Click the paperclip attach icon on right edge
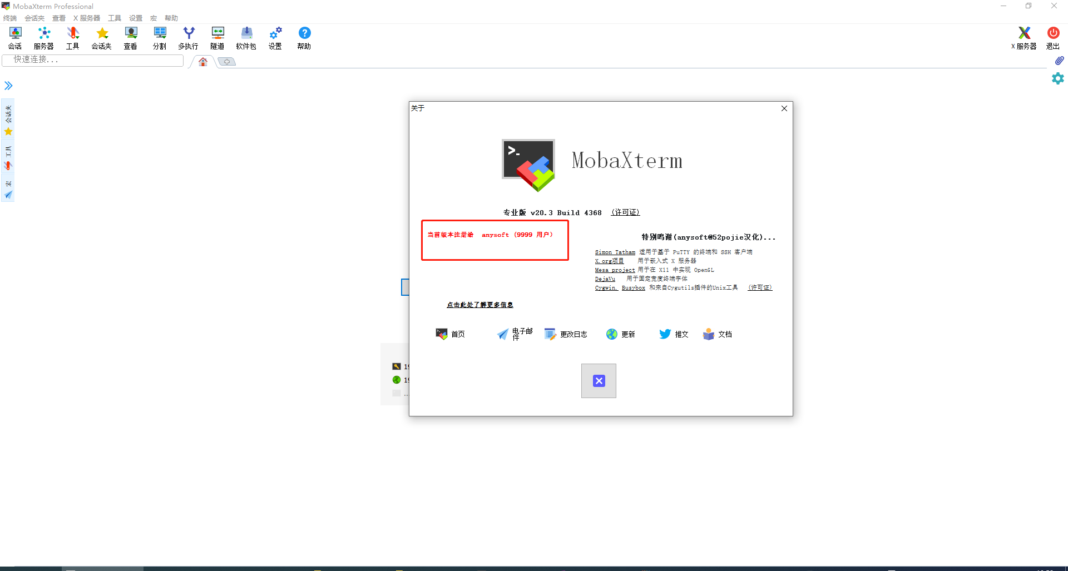 pos(1059,61)
